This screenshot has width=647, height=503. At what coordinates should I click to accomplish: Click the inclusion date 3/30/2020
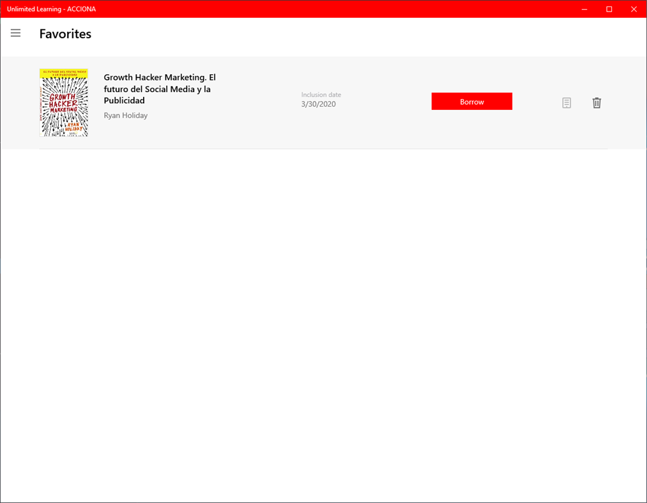[320, 102]
